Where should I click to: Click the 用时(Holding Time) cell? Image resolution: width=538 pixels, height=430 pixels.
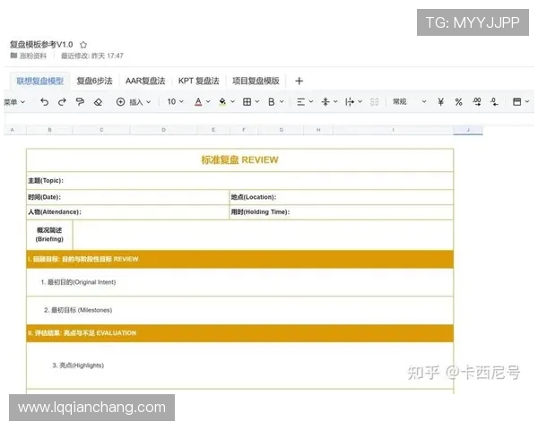(x=342, y=212)
